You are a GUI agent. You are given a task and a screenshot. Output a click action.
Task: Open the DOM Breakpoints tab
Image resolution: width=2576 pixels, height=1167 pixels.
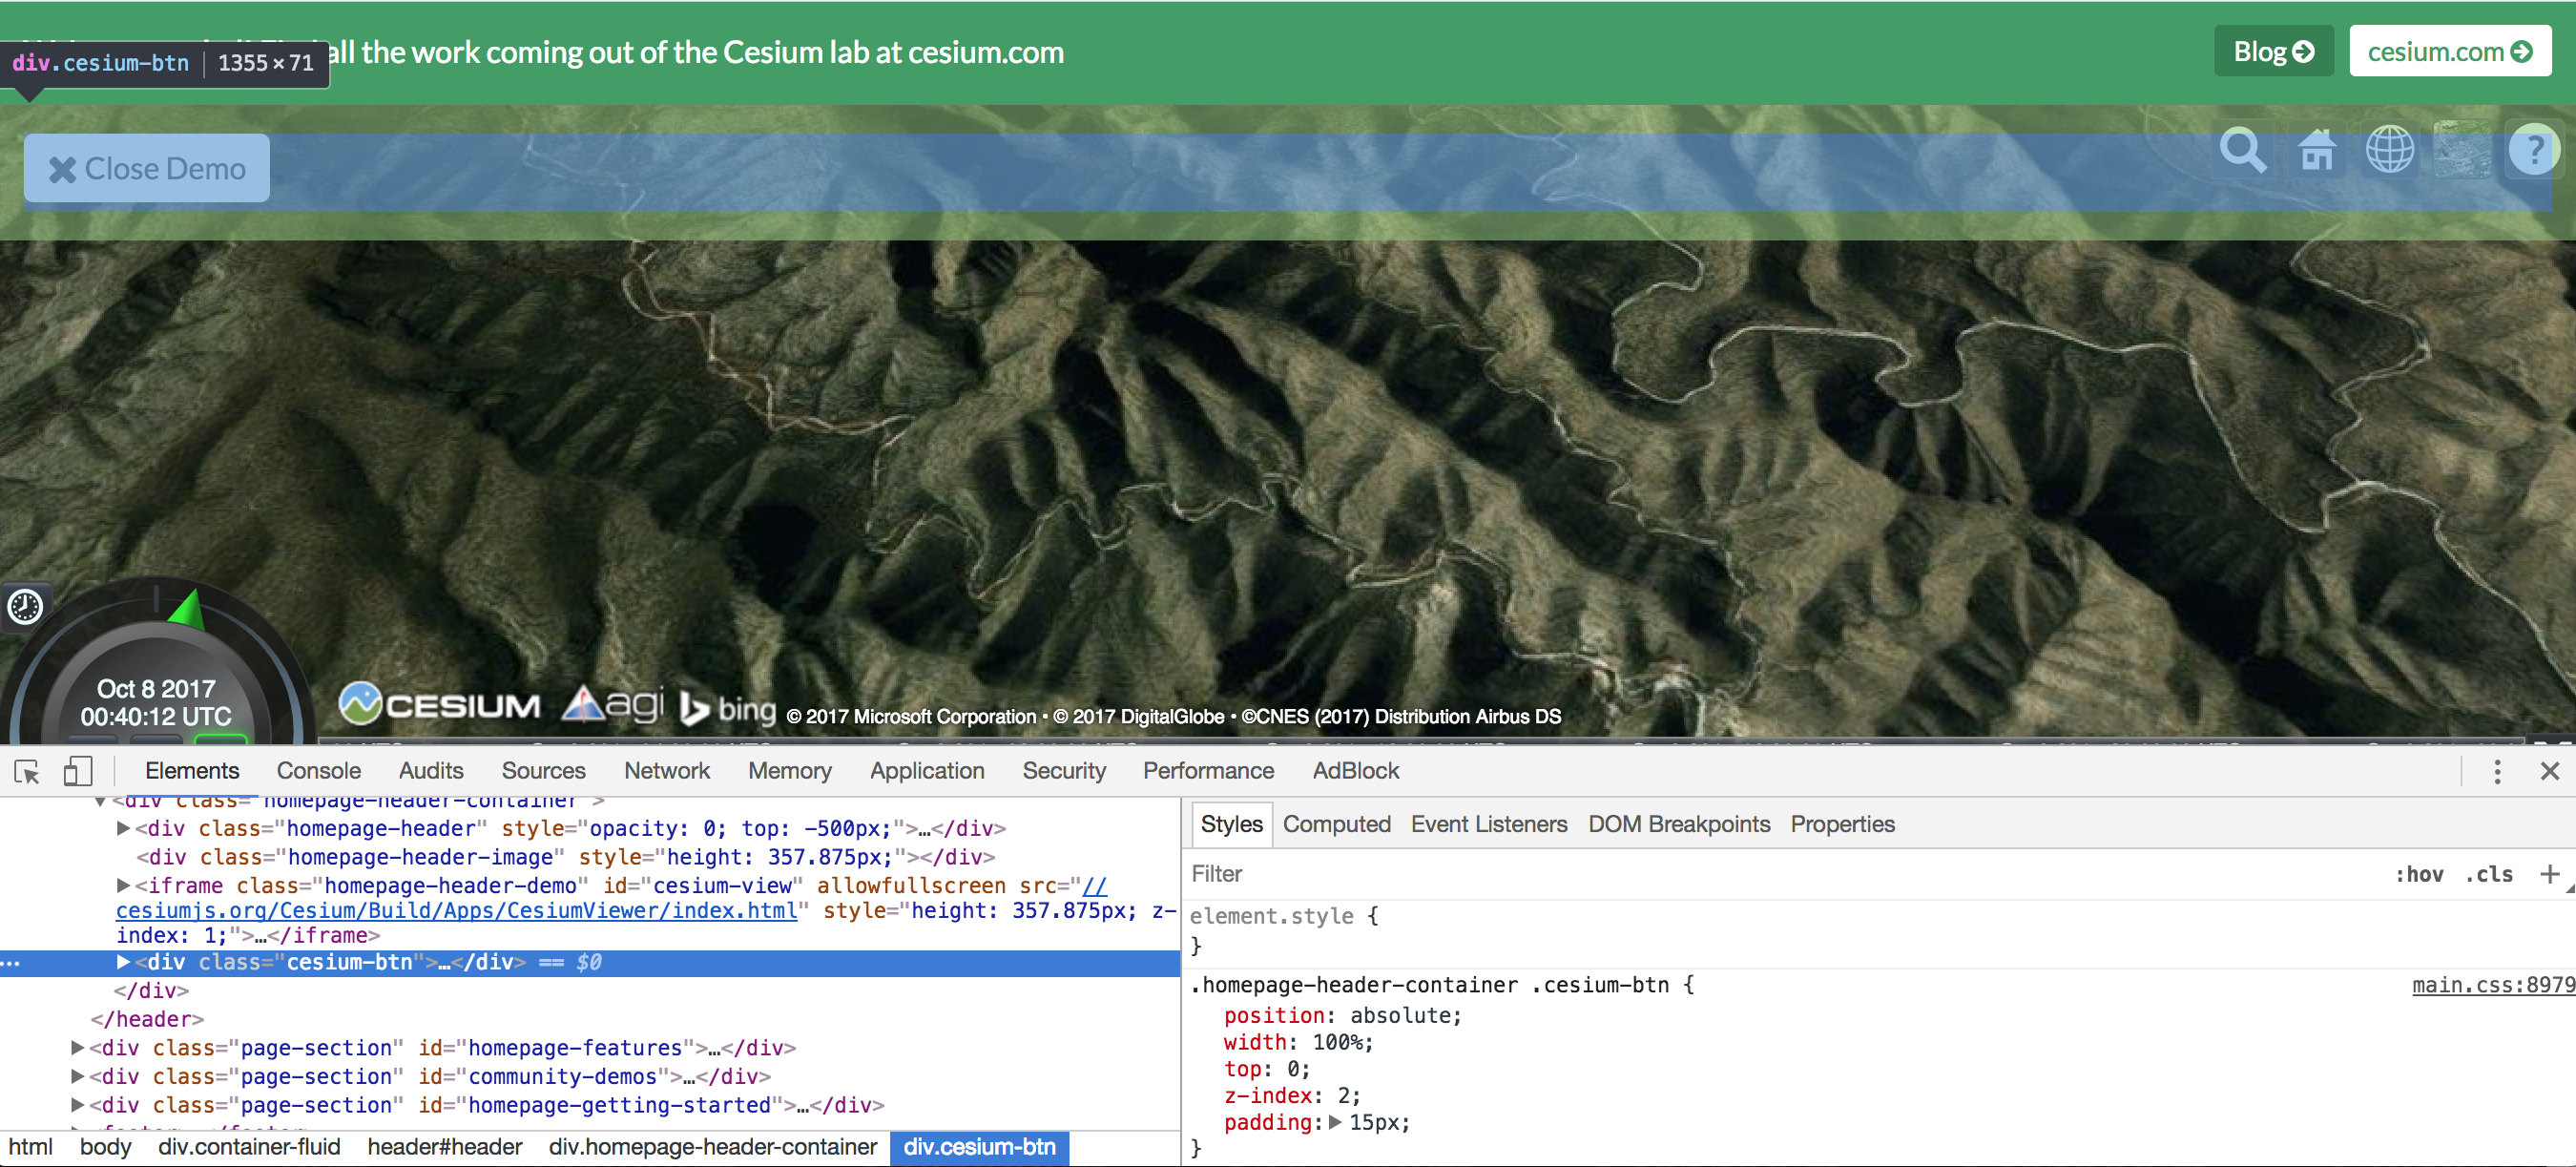(x=1678, y=824)
